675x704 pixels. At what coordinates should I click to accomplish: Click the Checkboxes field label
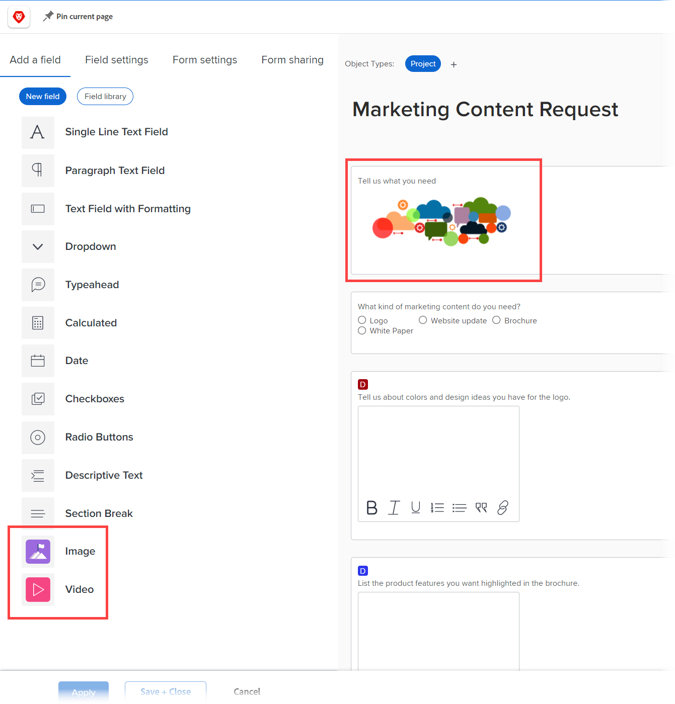click(95, 399)
